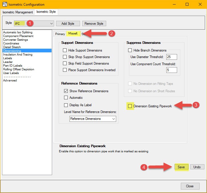Click the Remove Style button
The height and width of the screenshot is (193, 207).
[x=94, y=23]
